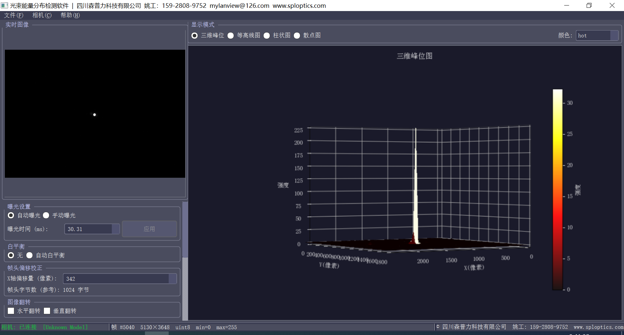This screenshot has width=624, height=335.
Task: Enable 手动曝光 manual exposure
Action: 46,215
